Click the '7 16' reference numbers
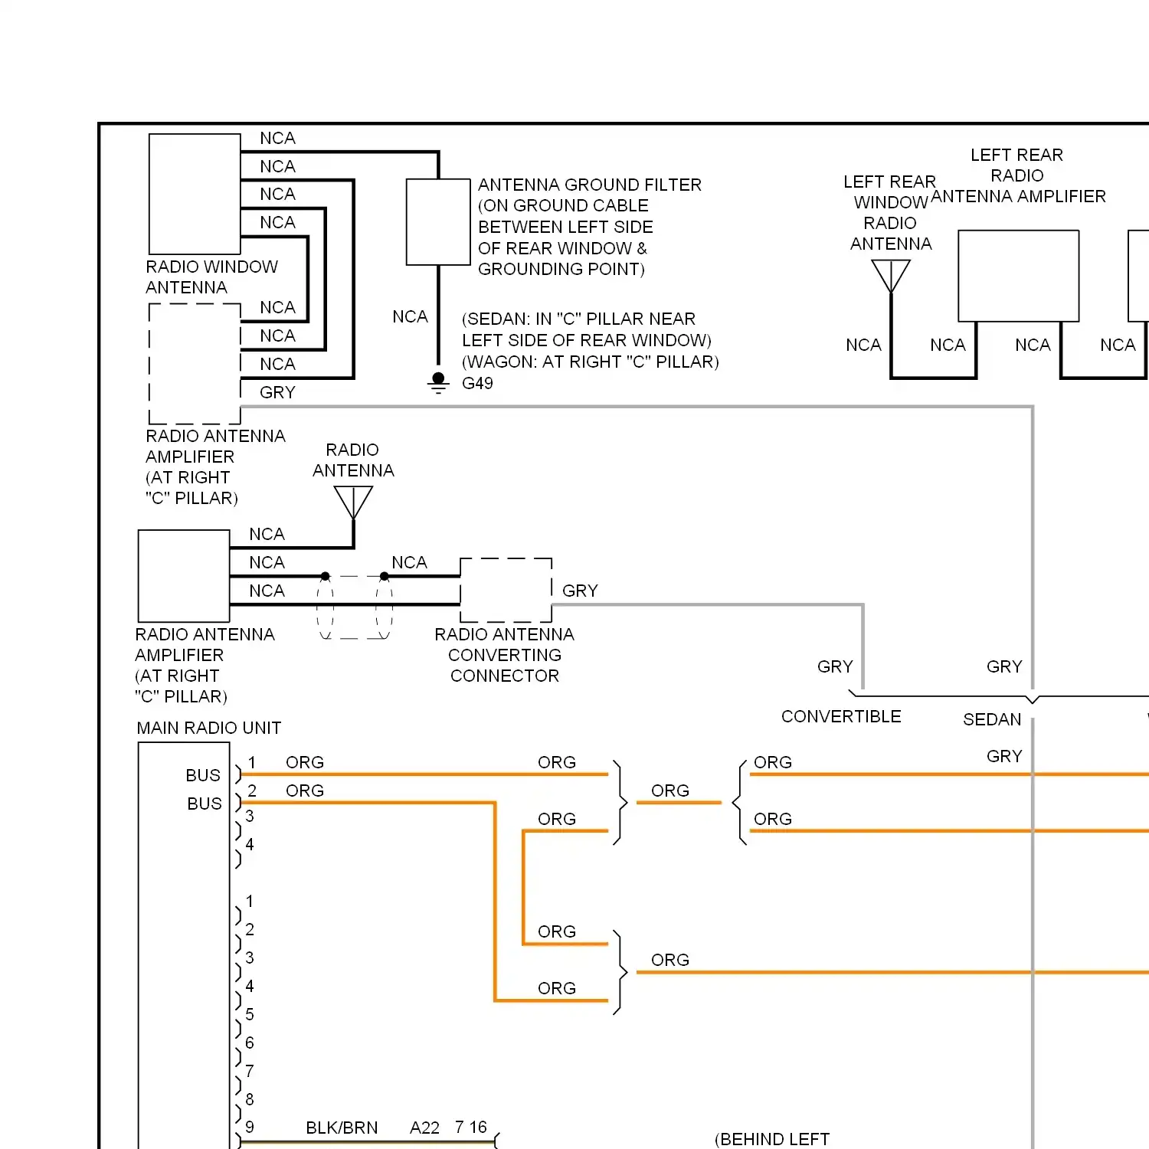The image size is (1149, 1149). pos(470,1127)
